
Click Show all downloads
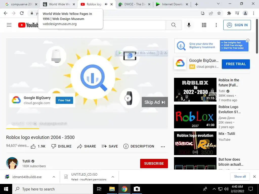[x=240, y=177]
